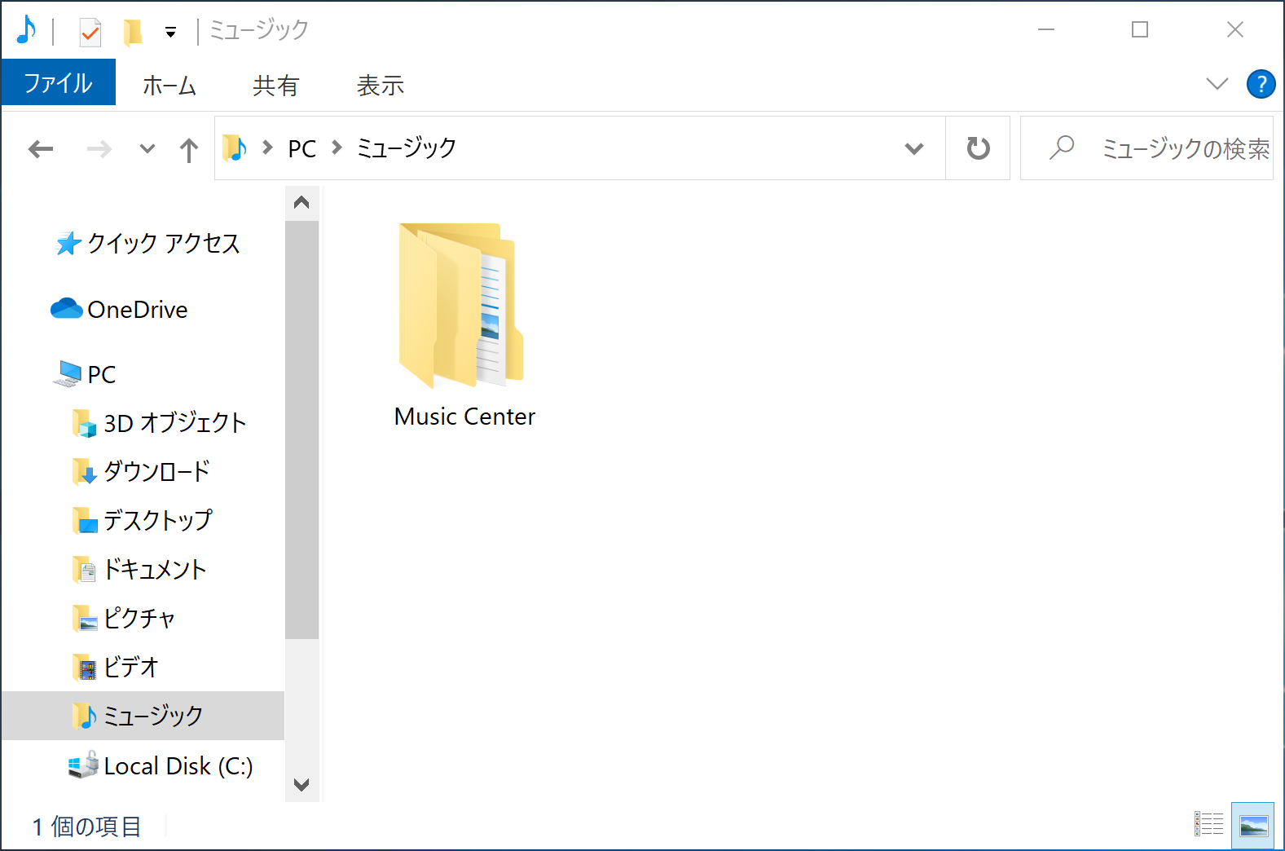
Task: Switch to the ホーム ribbon tab
Action: 169,85
